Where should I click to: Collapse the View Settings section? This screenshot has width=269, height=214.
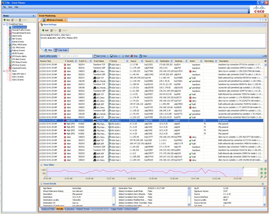click(x=264, y=25)
